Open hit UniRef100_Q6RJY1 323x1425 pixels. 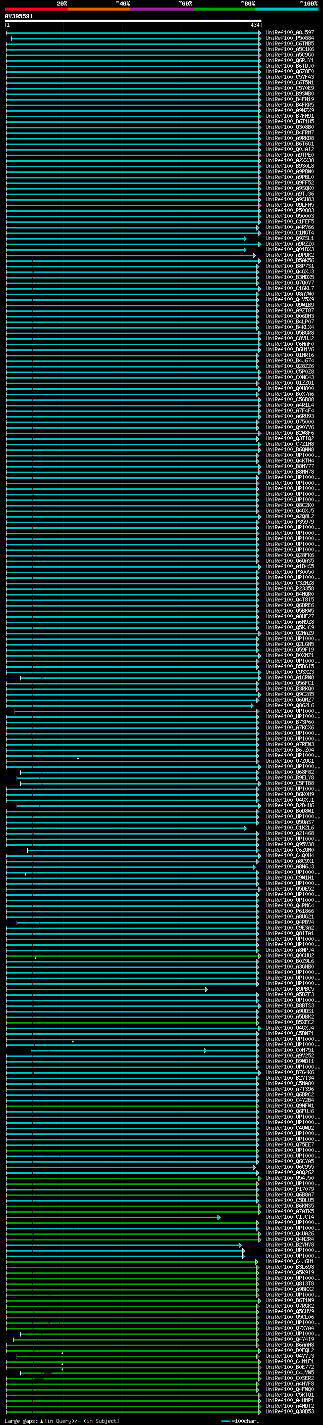[289, 60]
